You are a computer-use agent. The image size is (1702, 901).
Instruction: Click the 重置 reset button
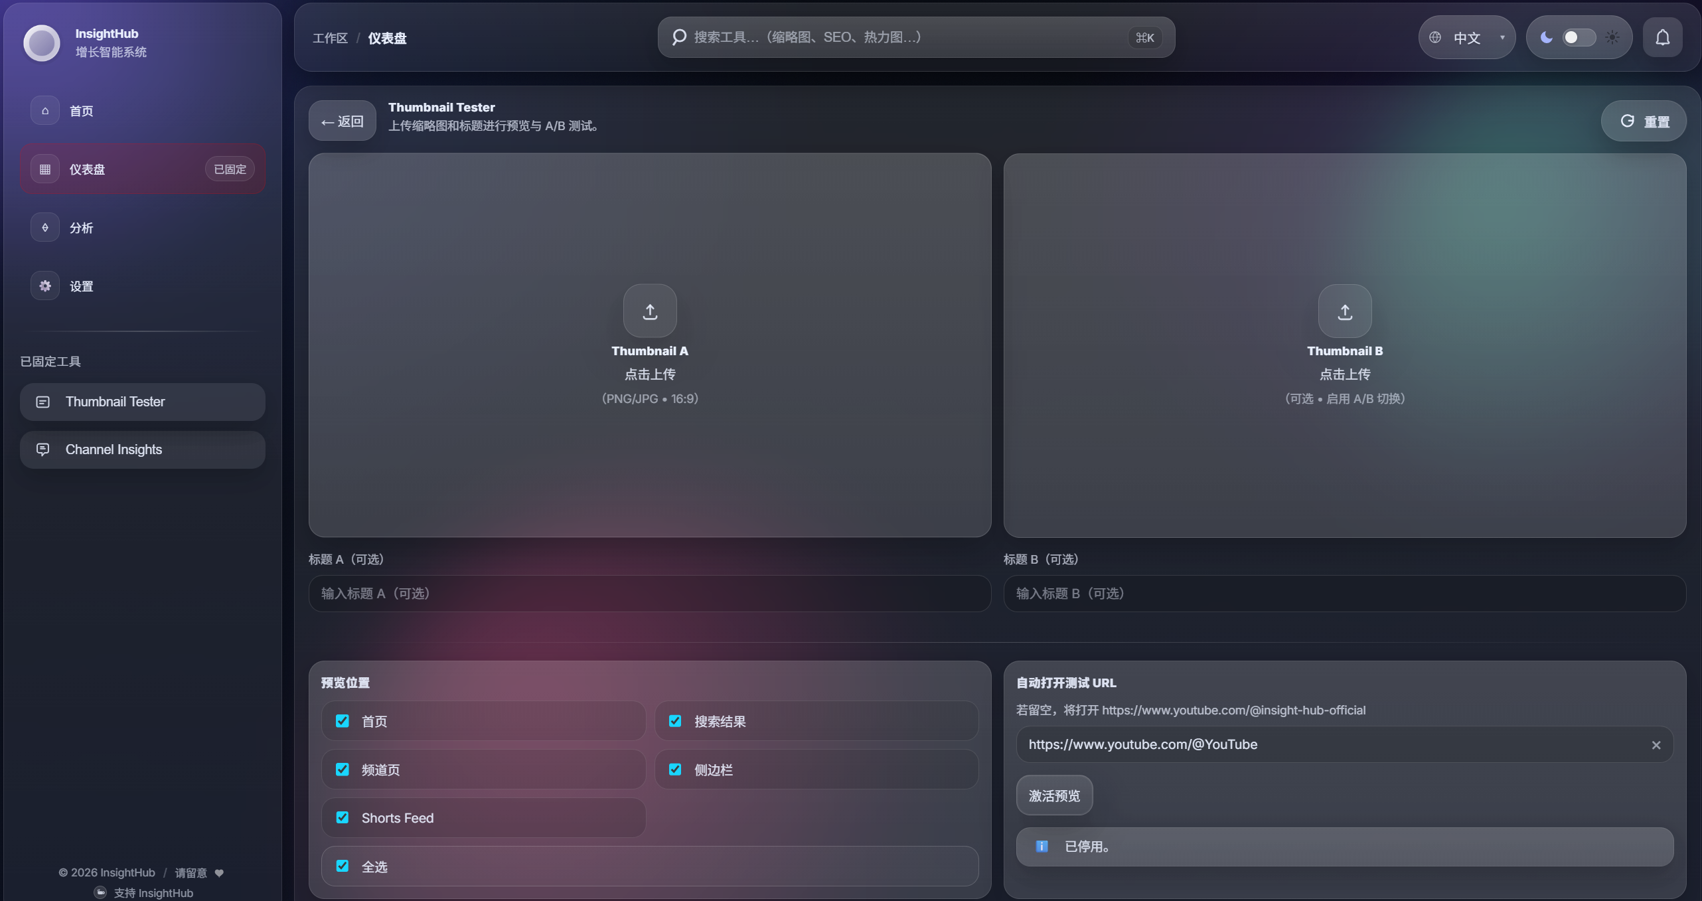pos(1644,121)
